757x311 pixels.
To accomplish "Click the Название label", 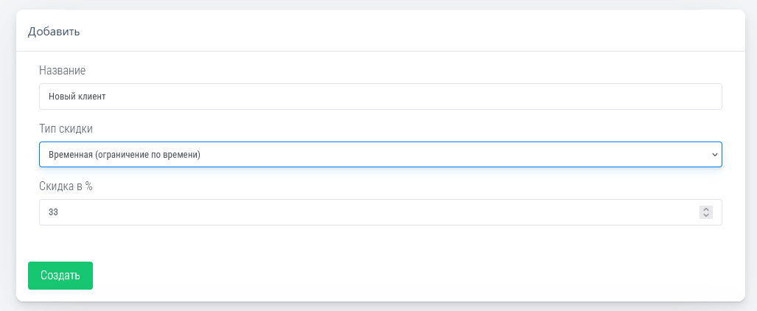I will pos(63,70).
